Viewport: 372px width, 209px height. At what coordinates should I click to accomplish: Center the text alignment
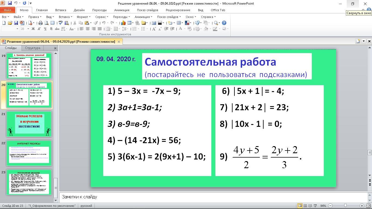click(x=87, y=29)
